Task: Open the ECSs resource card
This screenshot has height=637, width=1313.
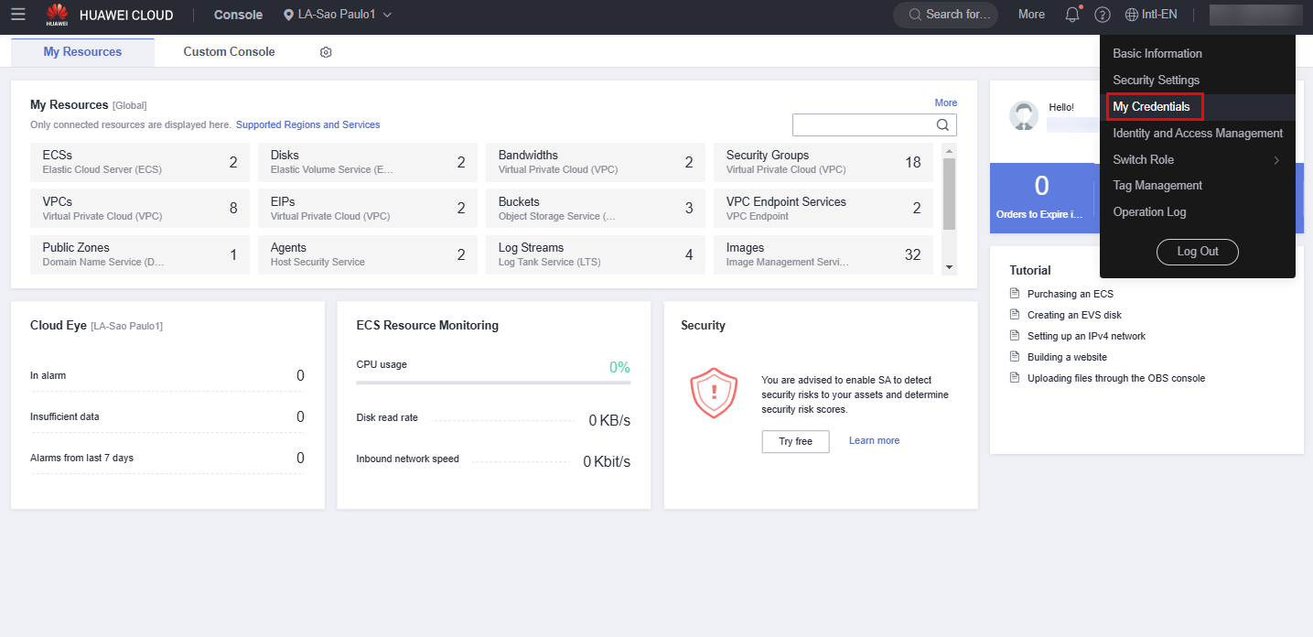Action: click(x=139, y=162)
